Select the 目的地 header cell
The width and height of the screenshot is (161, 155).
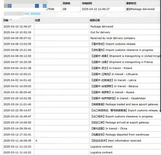[66, 3]
